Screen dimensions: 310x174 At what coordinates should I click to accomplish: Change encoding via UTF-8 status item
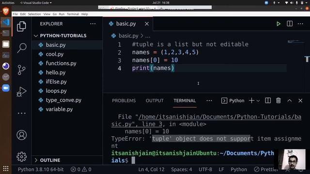click(205, 169)
